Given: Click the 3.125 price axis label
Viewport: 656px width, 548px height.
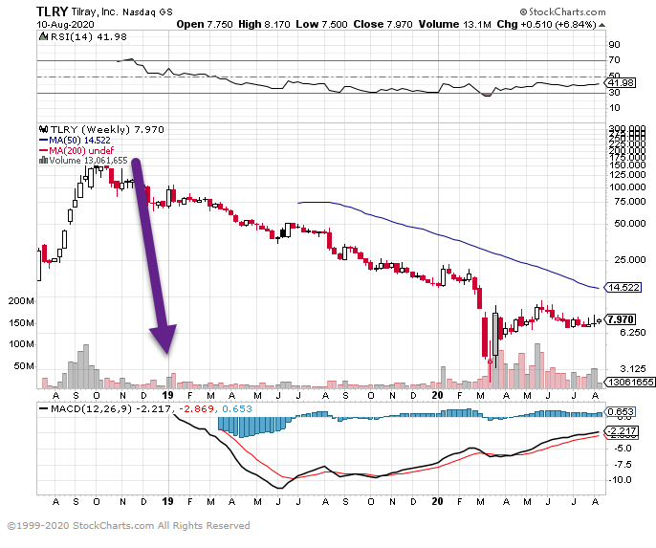Looking at the screenshot, I should click(x=632, y=368).
